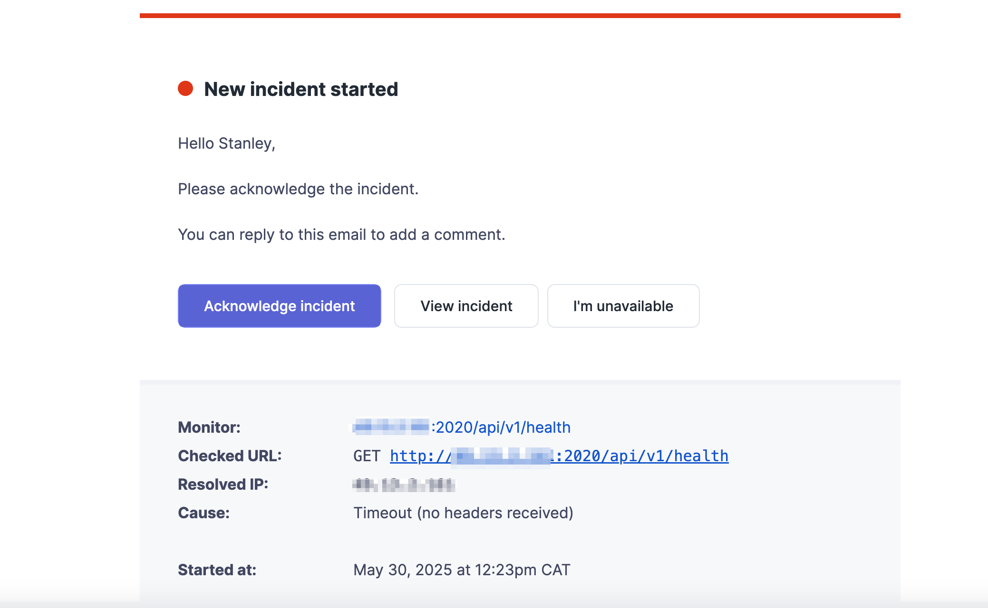Click the Acknowledge incident button

[x=279, y=306]
